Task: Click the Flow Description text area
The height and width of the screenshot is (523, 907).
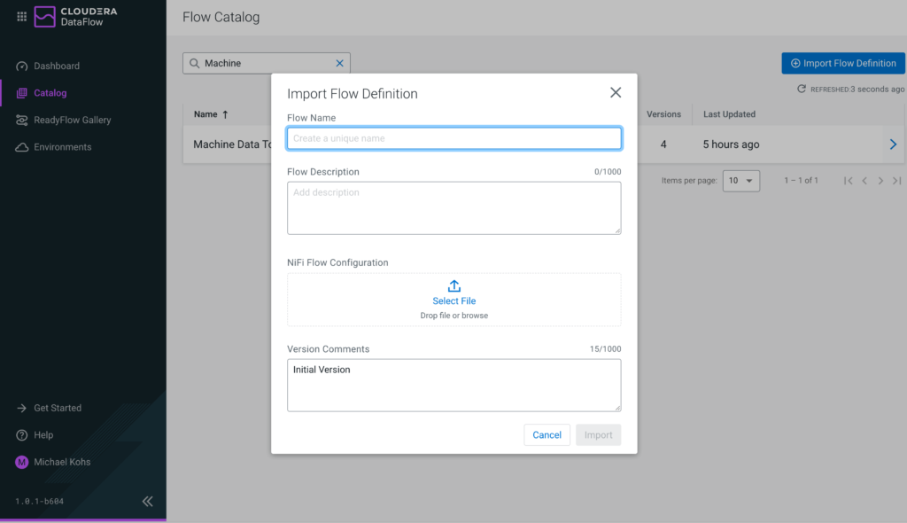Action: (453, 207)
